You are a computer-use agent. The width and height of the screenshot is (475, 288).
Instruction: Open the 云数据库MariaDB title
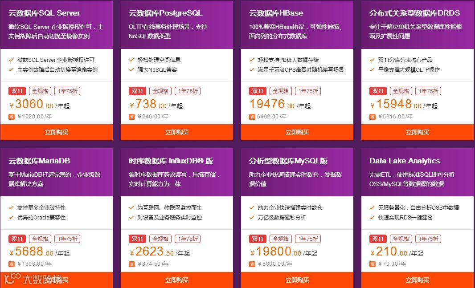pos(39,161)
